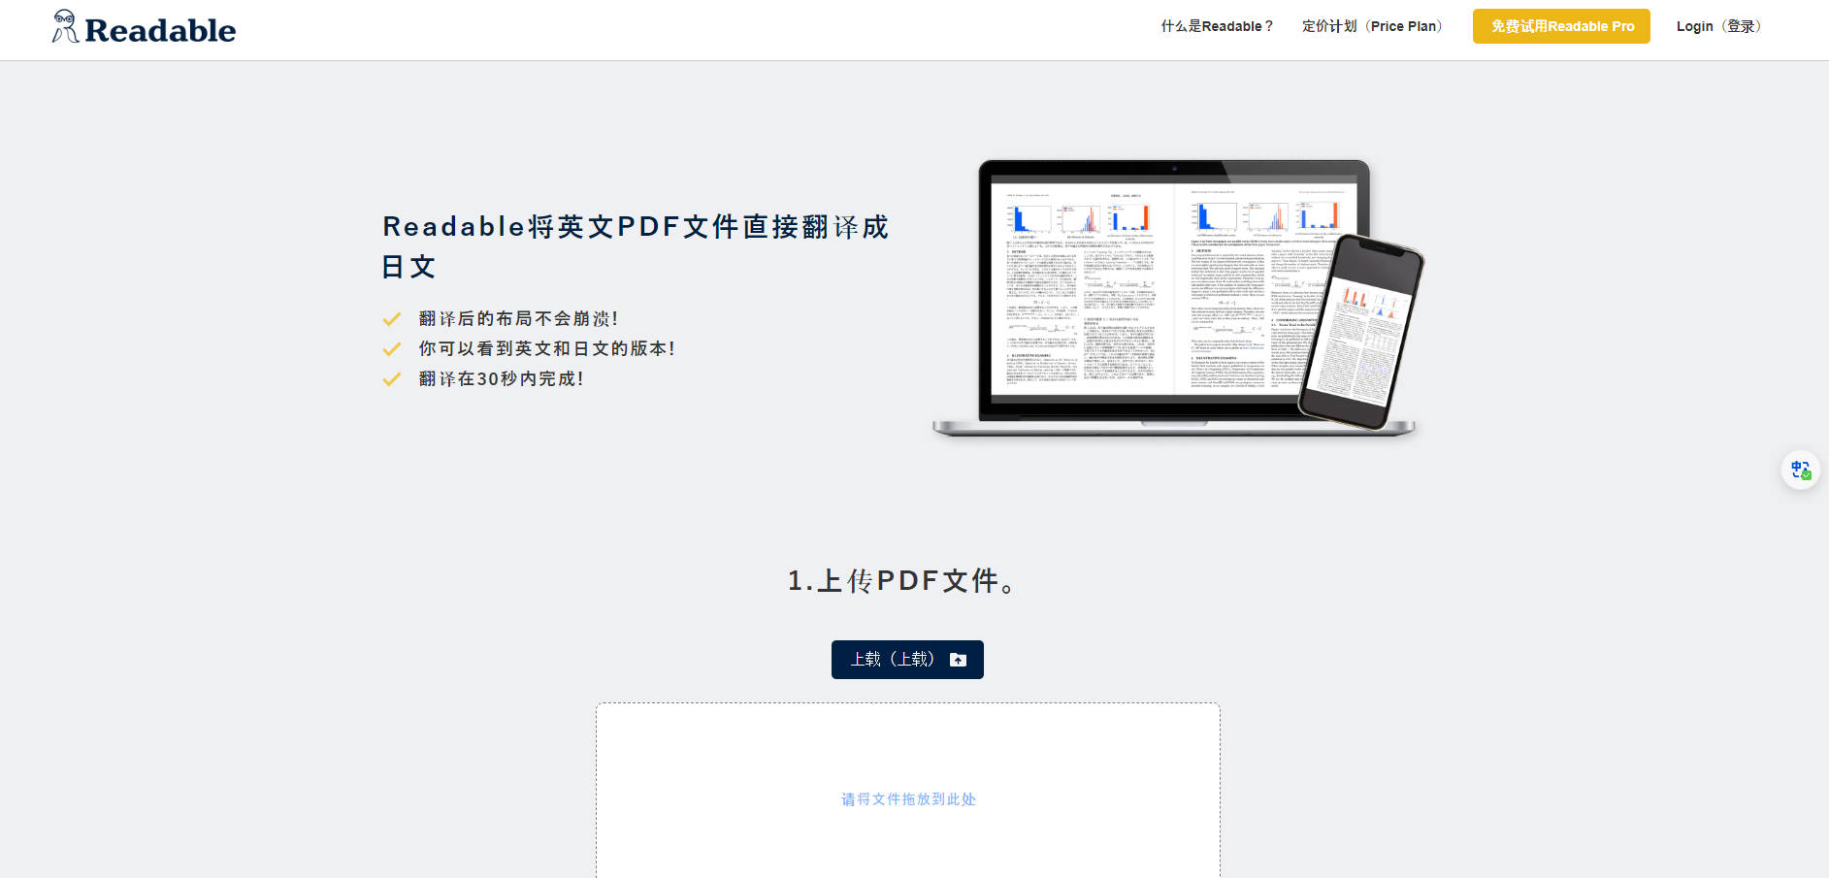Open 什么是Readable？in the navigation bar
The image size is (1829, 878).
coord(1217,26)
